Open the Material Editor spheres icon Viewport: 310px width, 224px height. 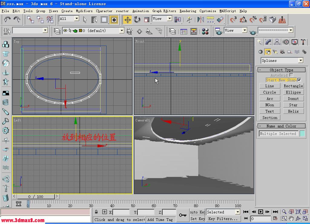[x=205, y=31]
